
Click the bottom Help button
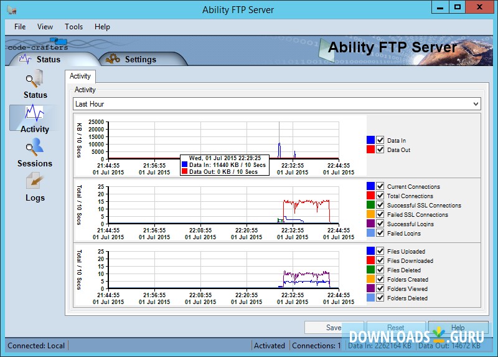tap(458, 328)
